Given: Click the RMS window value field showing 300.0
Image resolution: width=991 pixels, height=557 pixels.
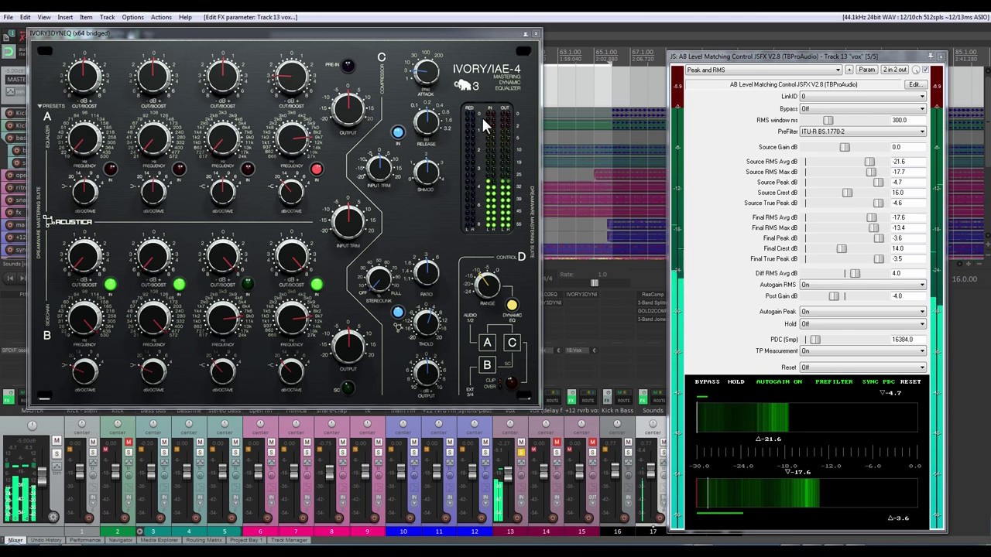Looking at the screenshot, I should [907, 120].
